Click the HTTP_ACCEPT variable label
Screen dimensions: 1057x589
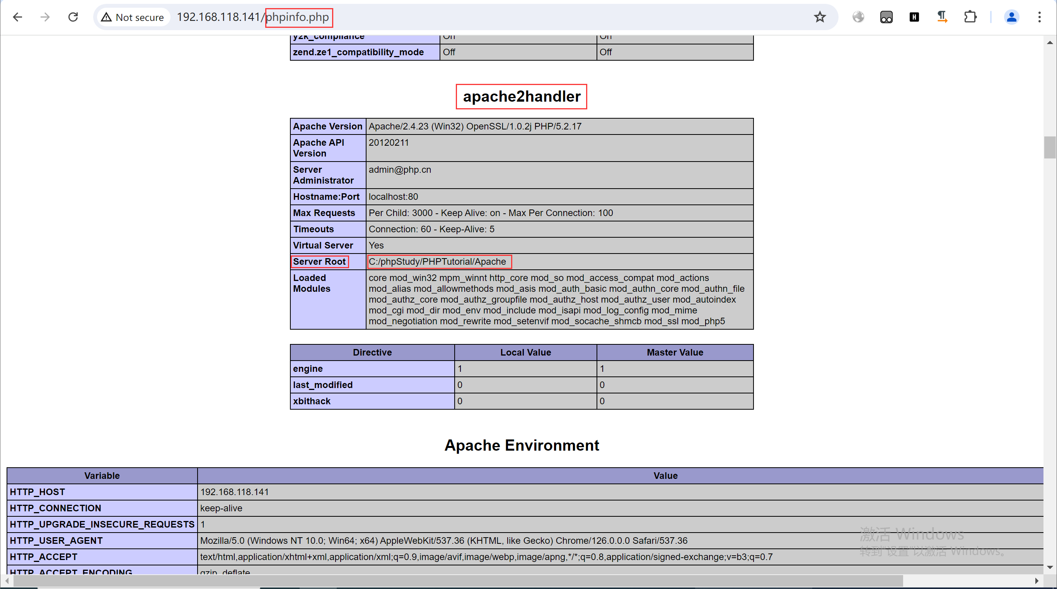tap(44, 557)
